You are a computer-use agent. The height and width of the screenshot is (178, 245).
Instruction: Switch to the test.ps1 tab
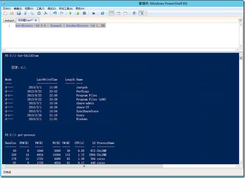[x=10, y=20]
